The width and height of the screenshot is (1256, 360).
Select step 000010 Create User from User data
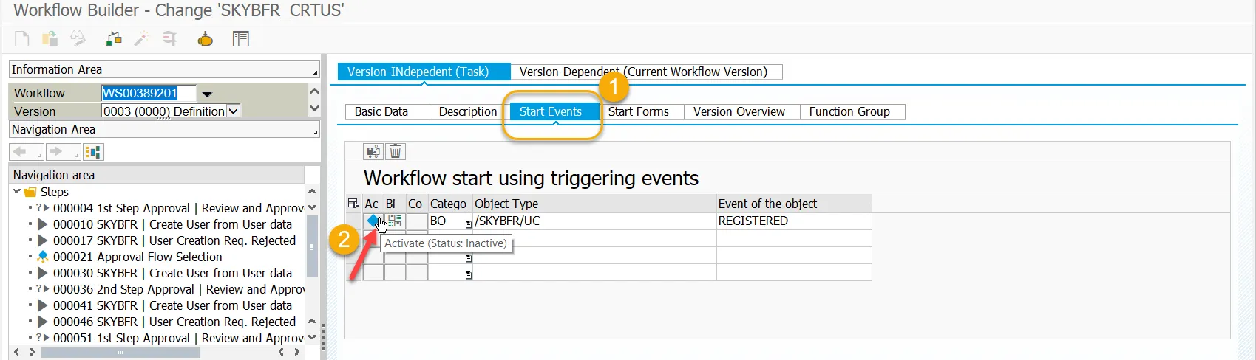[x=172, y=224]
